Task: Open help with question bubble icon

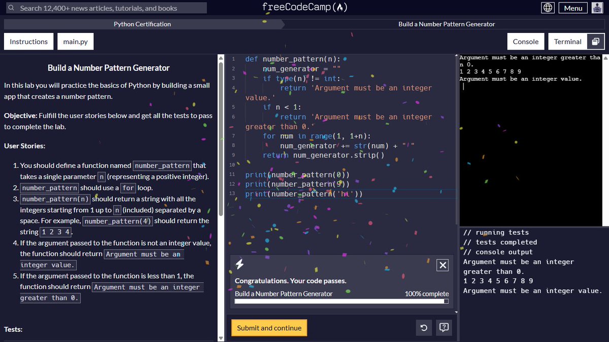Action: tap(444, 328)
